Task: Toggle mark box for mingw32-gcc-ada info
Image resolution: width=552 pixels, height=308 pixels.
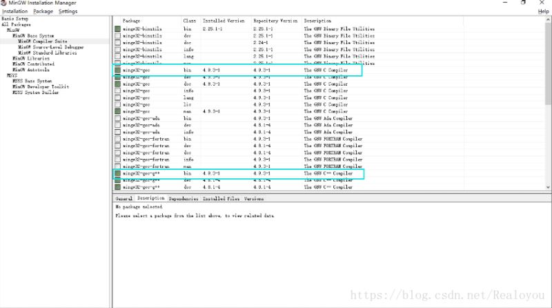Action: [117, 132]
